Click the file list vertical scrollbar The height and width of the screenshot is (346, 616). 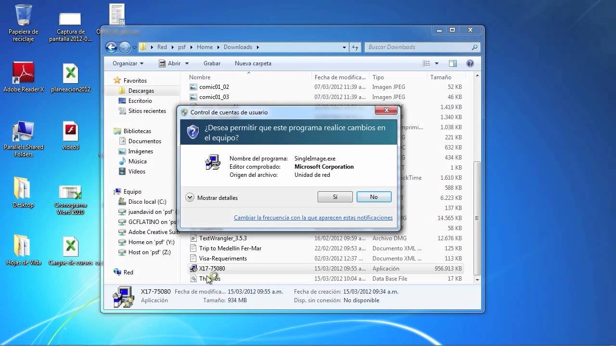click(477, 218)
